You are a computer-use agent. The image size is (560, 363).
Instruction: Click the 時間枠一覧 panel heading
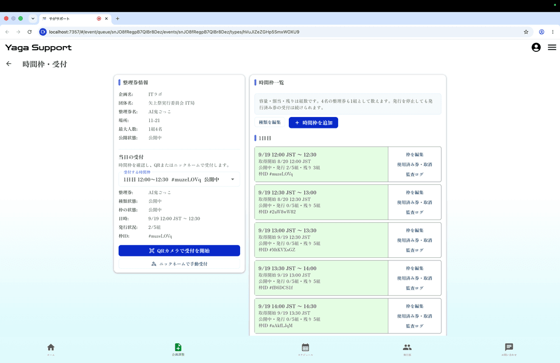[x=271, y=82]
